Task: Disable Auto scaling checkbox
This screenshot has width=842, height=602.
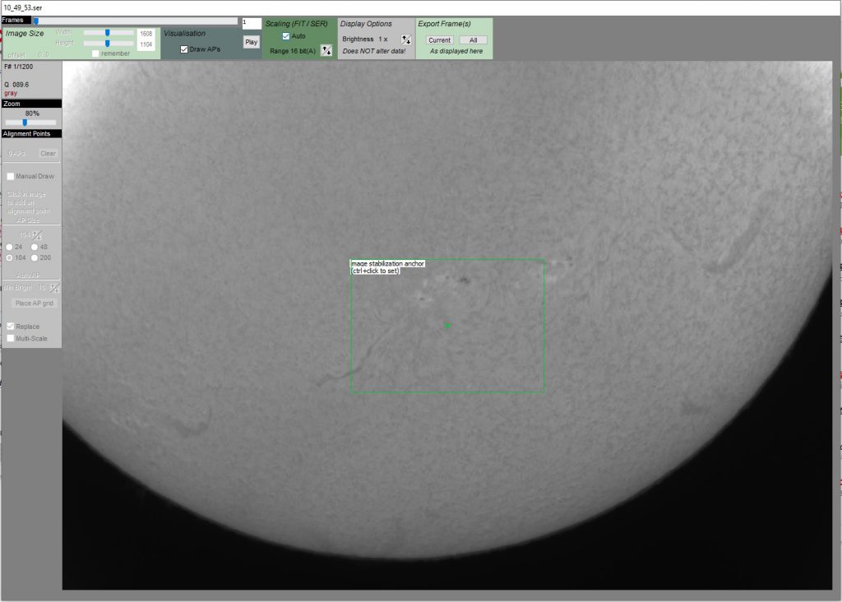Action: (285, 36)
